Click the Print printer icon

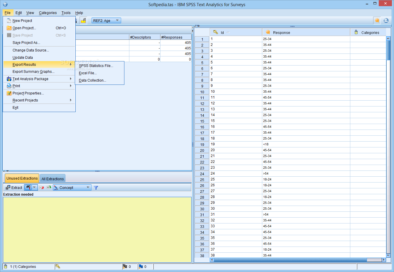(9, 86)
